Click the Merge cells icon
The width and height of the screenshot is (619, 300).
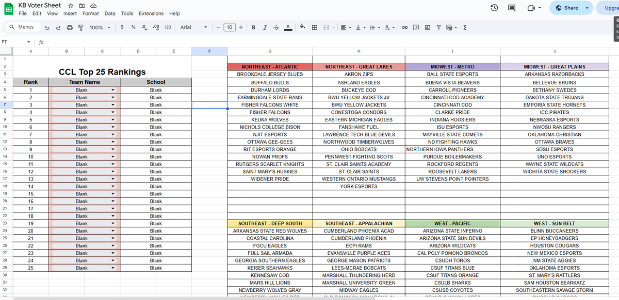[326, 27]
